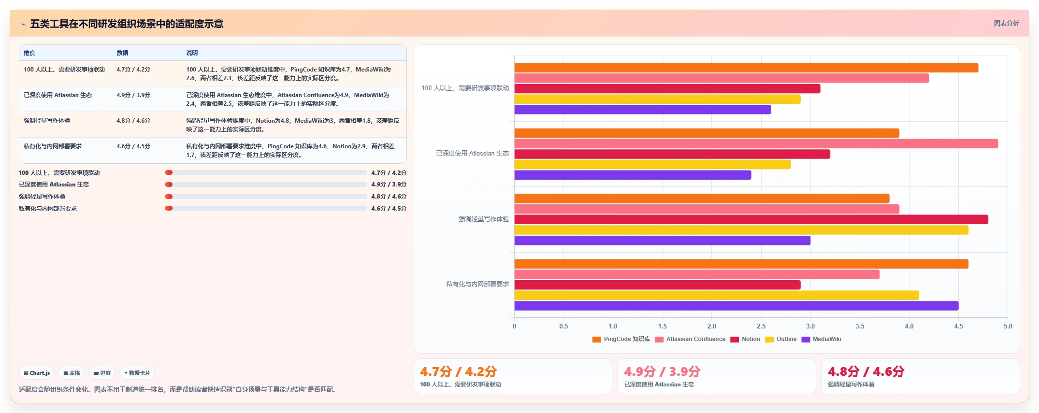
Task: Toggle the MediaWiki purple legend swatch
Action: [x=806, y=339]
